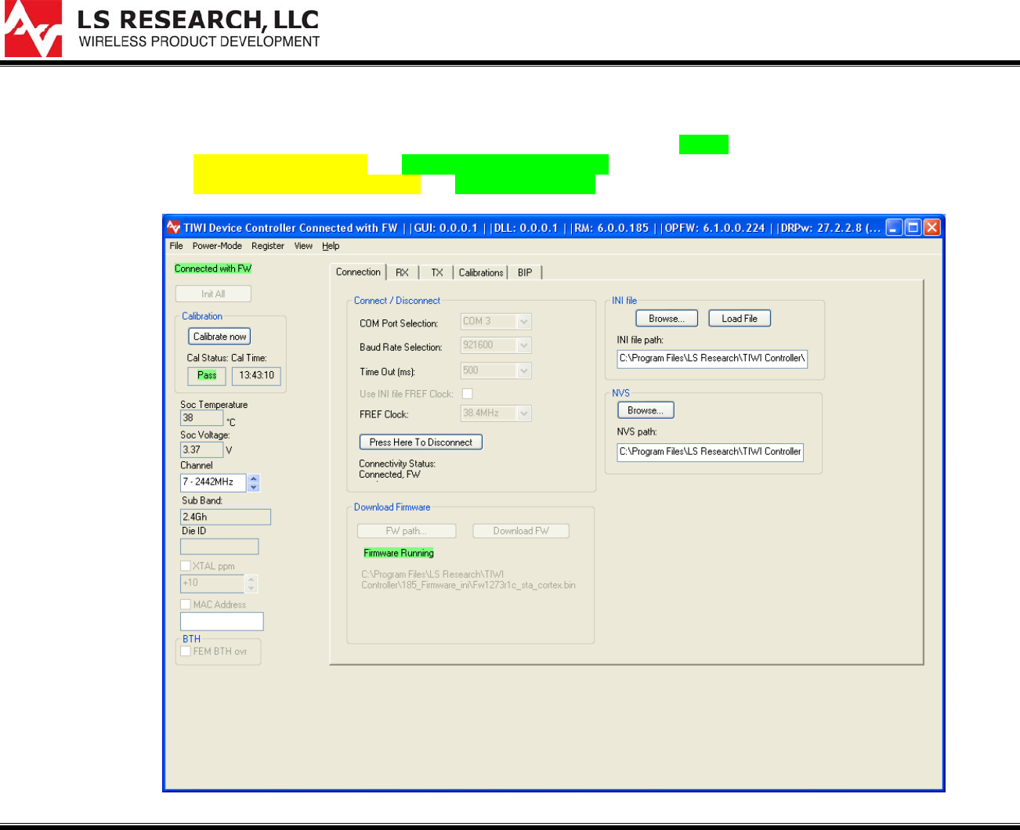Click Browse button in NVS group
Image resolution: width=1020 pixels, height=830 pixels.
pyautogui.click(x=646, y=410)
